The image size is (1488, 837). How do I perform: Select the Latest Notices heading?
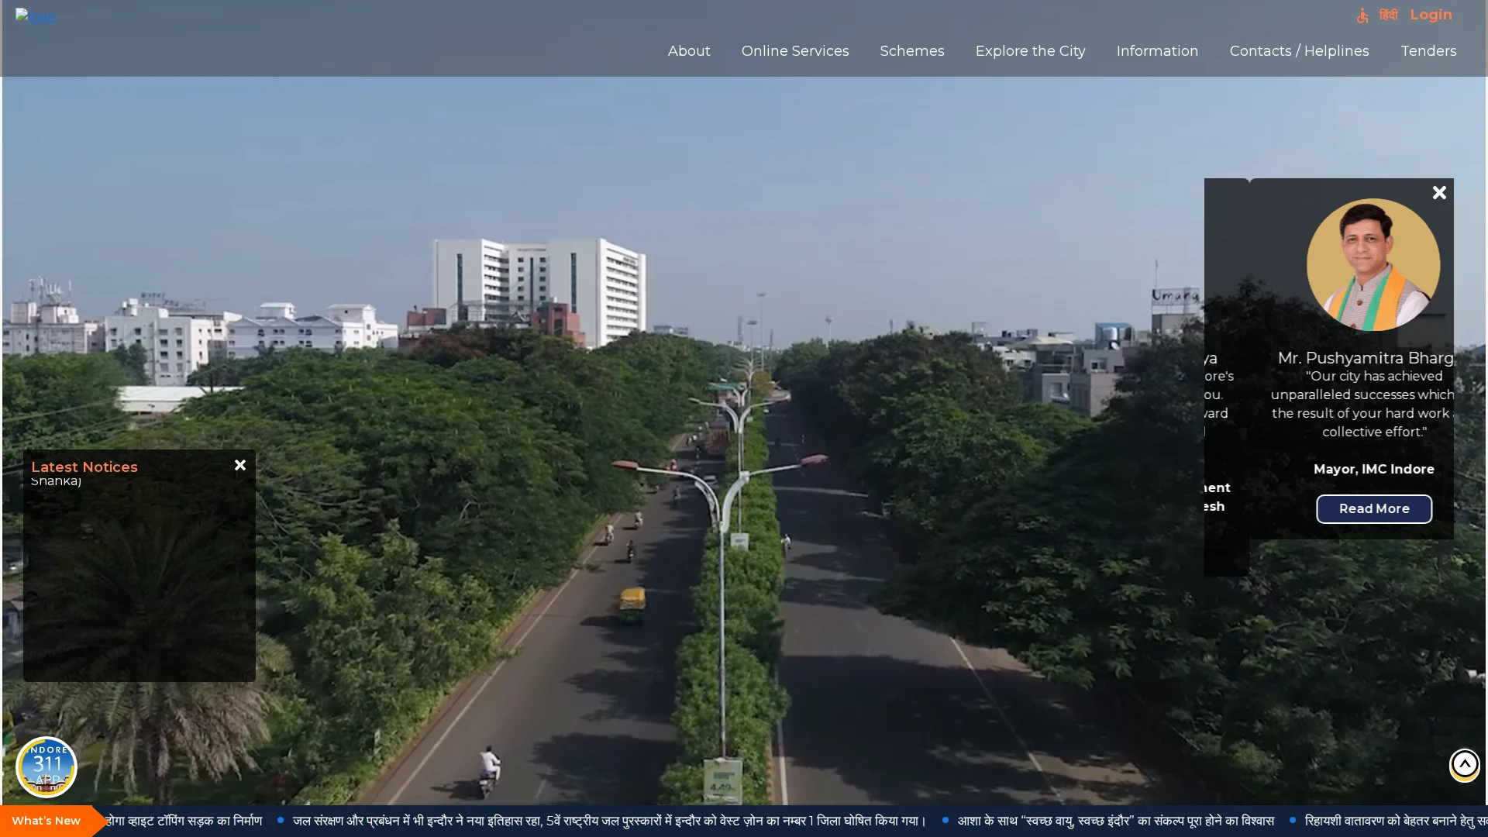tap(84, 467)
